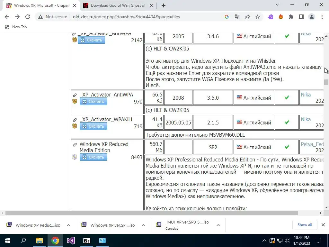Open Nika uploader link in 3.5.0 row
The height and width of the screenshot is (247, 329).
[x=306, y=95]
